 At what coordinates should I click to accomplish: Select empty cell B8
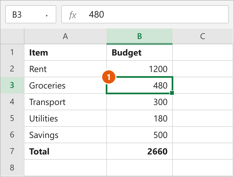[140, 168]
